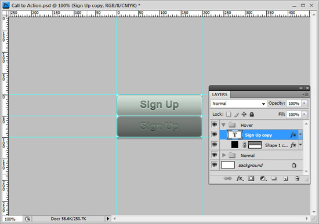Click the Layers panel scroll up arrow
The height and width of the screenshot is (224, 319).
tap(306, 123)
